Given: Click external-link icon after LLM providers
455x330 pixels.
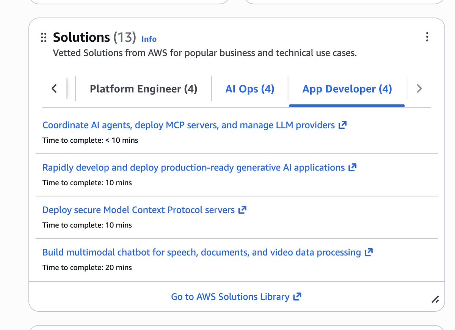Looking at the screenshot, I should pos(342,125).
